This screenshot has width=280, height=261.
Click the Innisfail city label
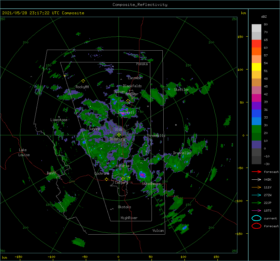tap(126, 112)
